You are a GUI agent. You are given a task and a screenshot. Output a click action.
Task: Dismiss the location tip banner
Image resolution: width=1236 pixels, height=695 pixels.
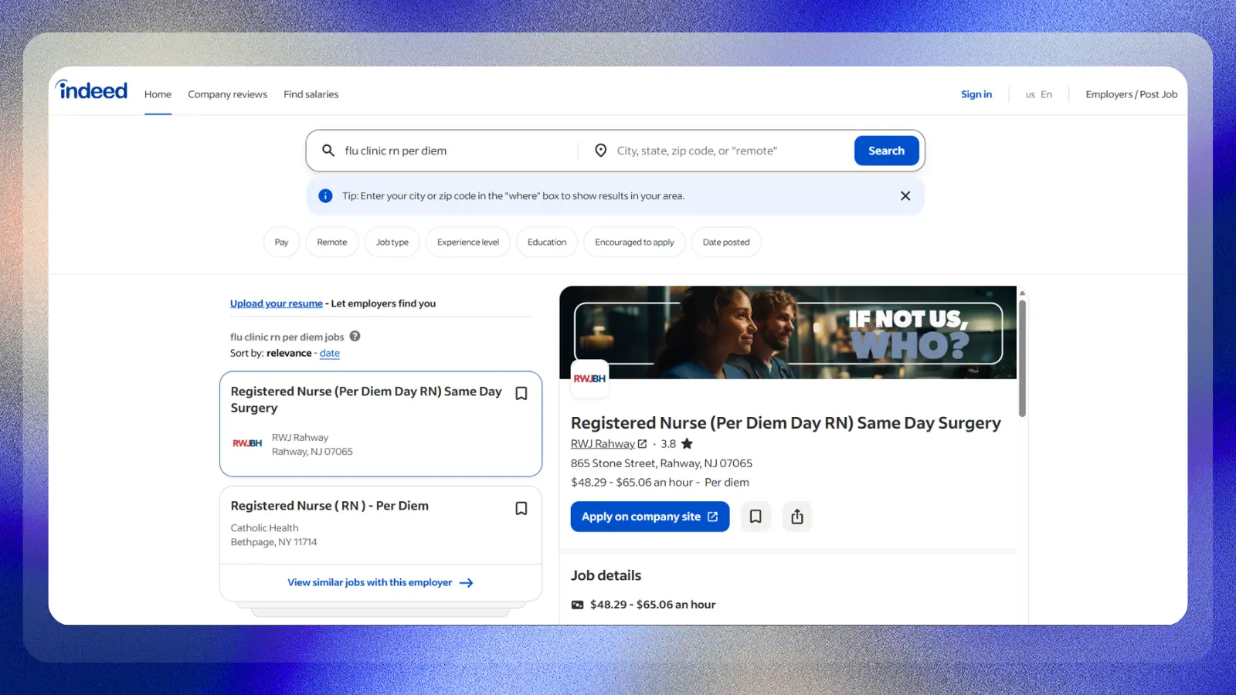(x=905, y=196)
